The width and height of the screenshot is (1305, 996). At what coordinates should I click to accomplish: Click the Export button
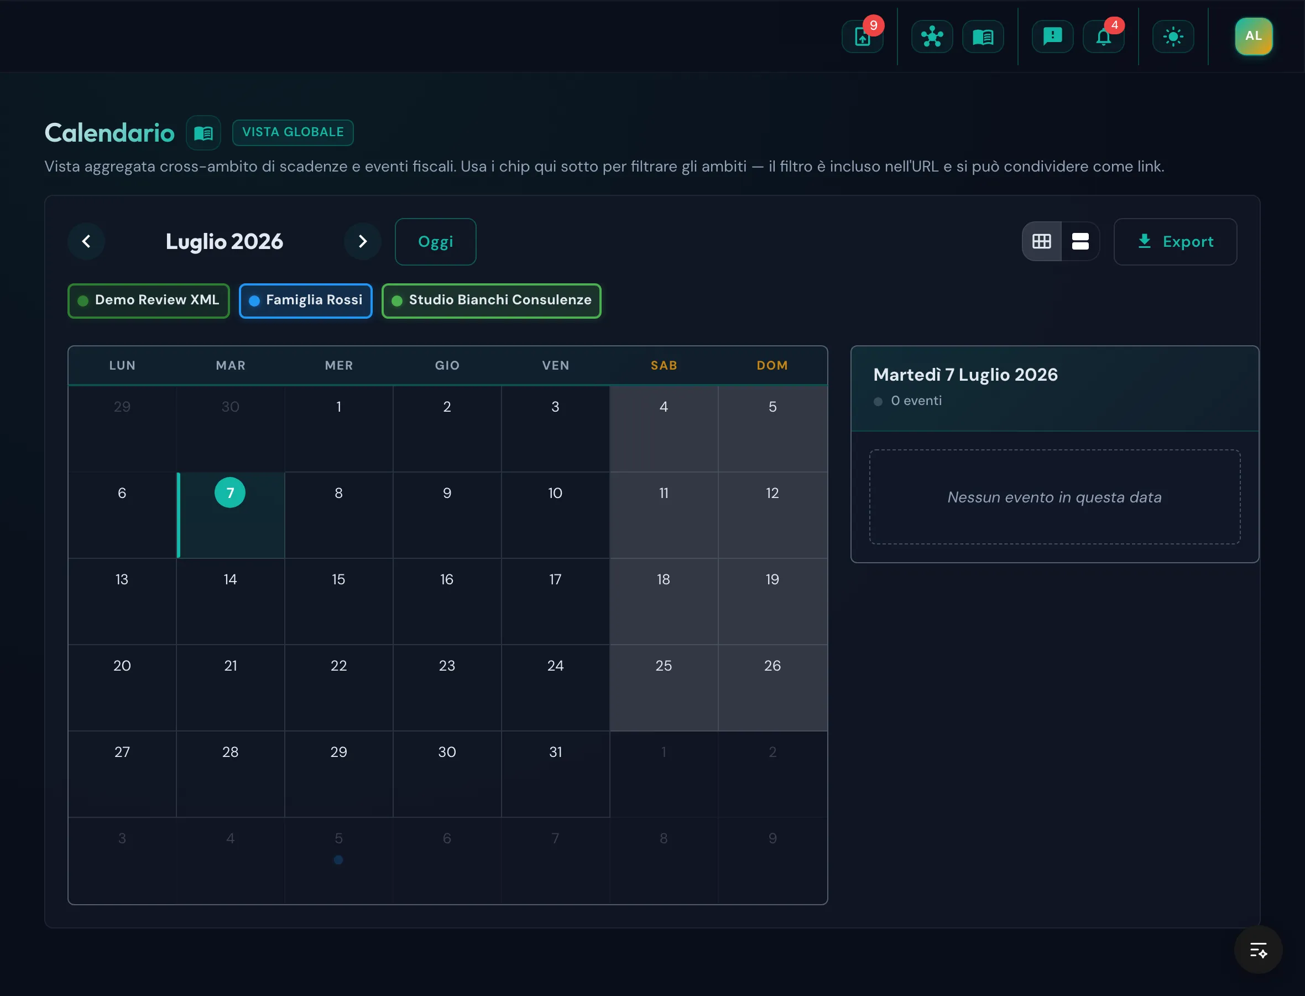[x=1175, y=241]
